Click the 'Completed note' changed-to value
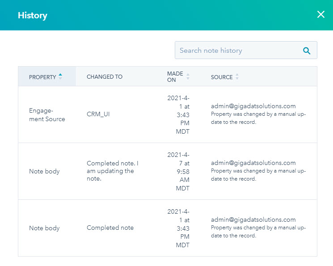The width and height of the screenshot is (333, 266). click(110, 228)
